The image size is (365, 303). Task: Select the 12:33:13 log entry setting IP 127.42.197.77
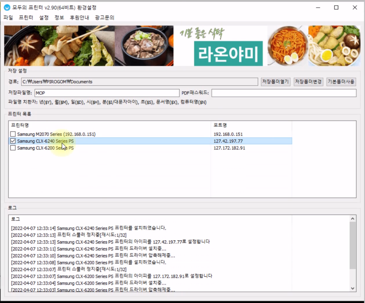pos(110,242)
